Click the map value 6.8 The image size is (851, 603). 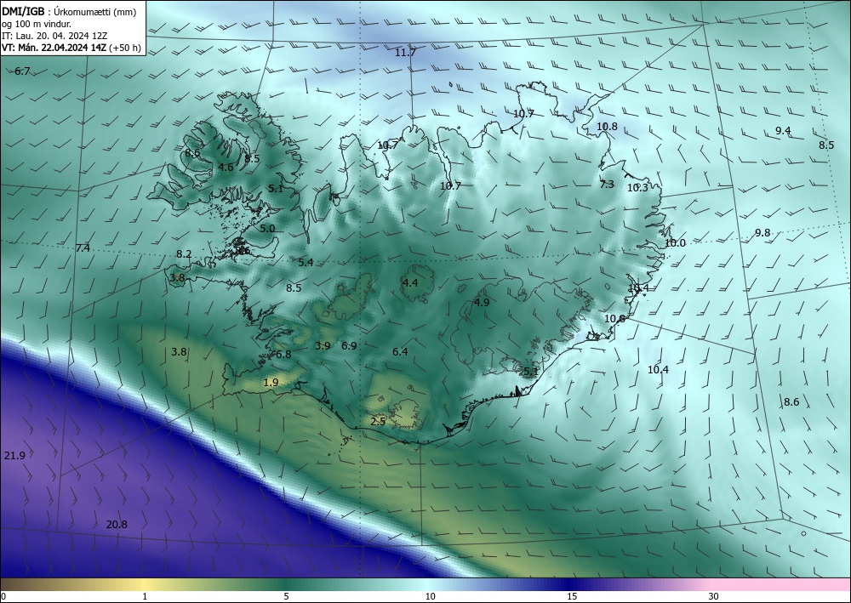pyautogui.click(x=283, y=355)
